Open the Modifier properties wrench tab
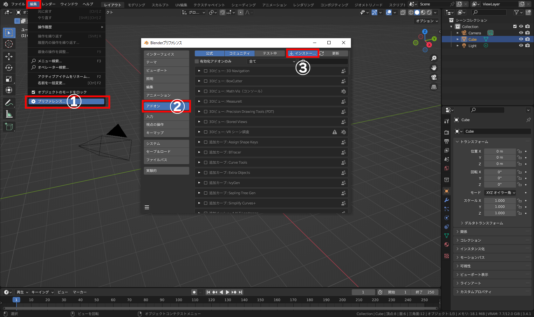 [446, 200]
